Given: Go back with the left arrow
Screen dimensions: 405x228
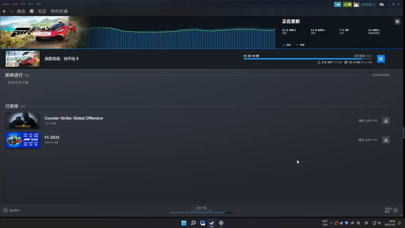Looking at the screenshot, I should pos(4,11).
